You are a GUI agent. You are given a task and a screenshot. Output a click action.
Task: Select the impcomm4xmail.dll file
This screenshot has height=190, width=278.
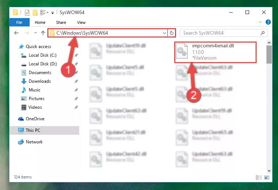point(215,52)
